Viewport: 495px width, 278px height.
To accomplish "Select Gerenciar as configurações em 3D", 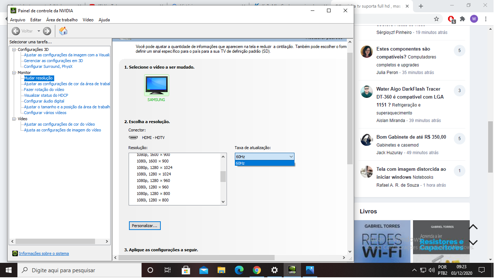I will [53, 61].
